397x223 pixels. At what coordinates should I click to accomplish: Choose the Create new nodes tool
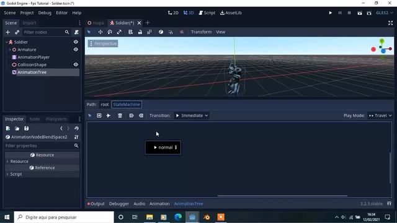point(99,116)
